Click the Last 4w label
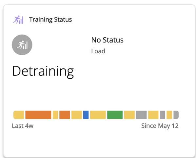196x158 pixels. (23, 126)
